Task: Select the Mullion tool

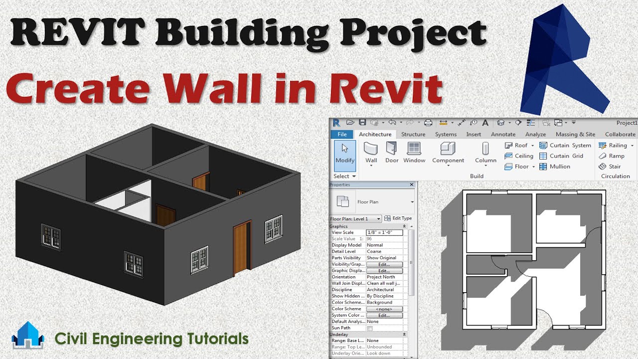Action: tap(555, 167)
